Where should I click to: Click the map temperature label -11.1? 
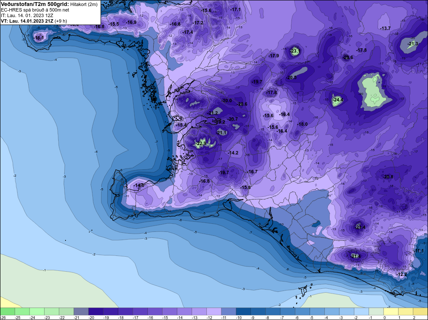pos(419,251)
